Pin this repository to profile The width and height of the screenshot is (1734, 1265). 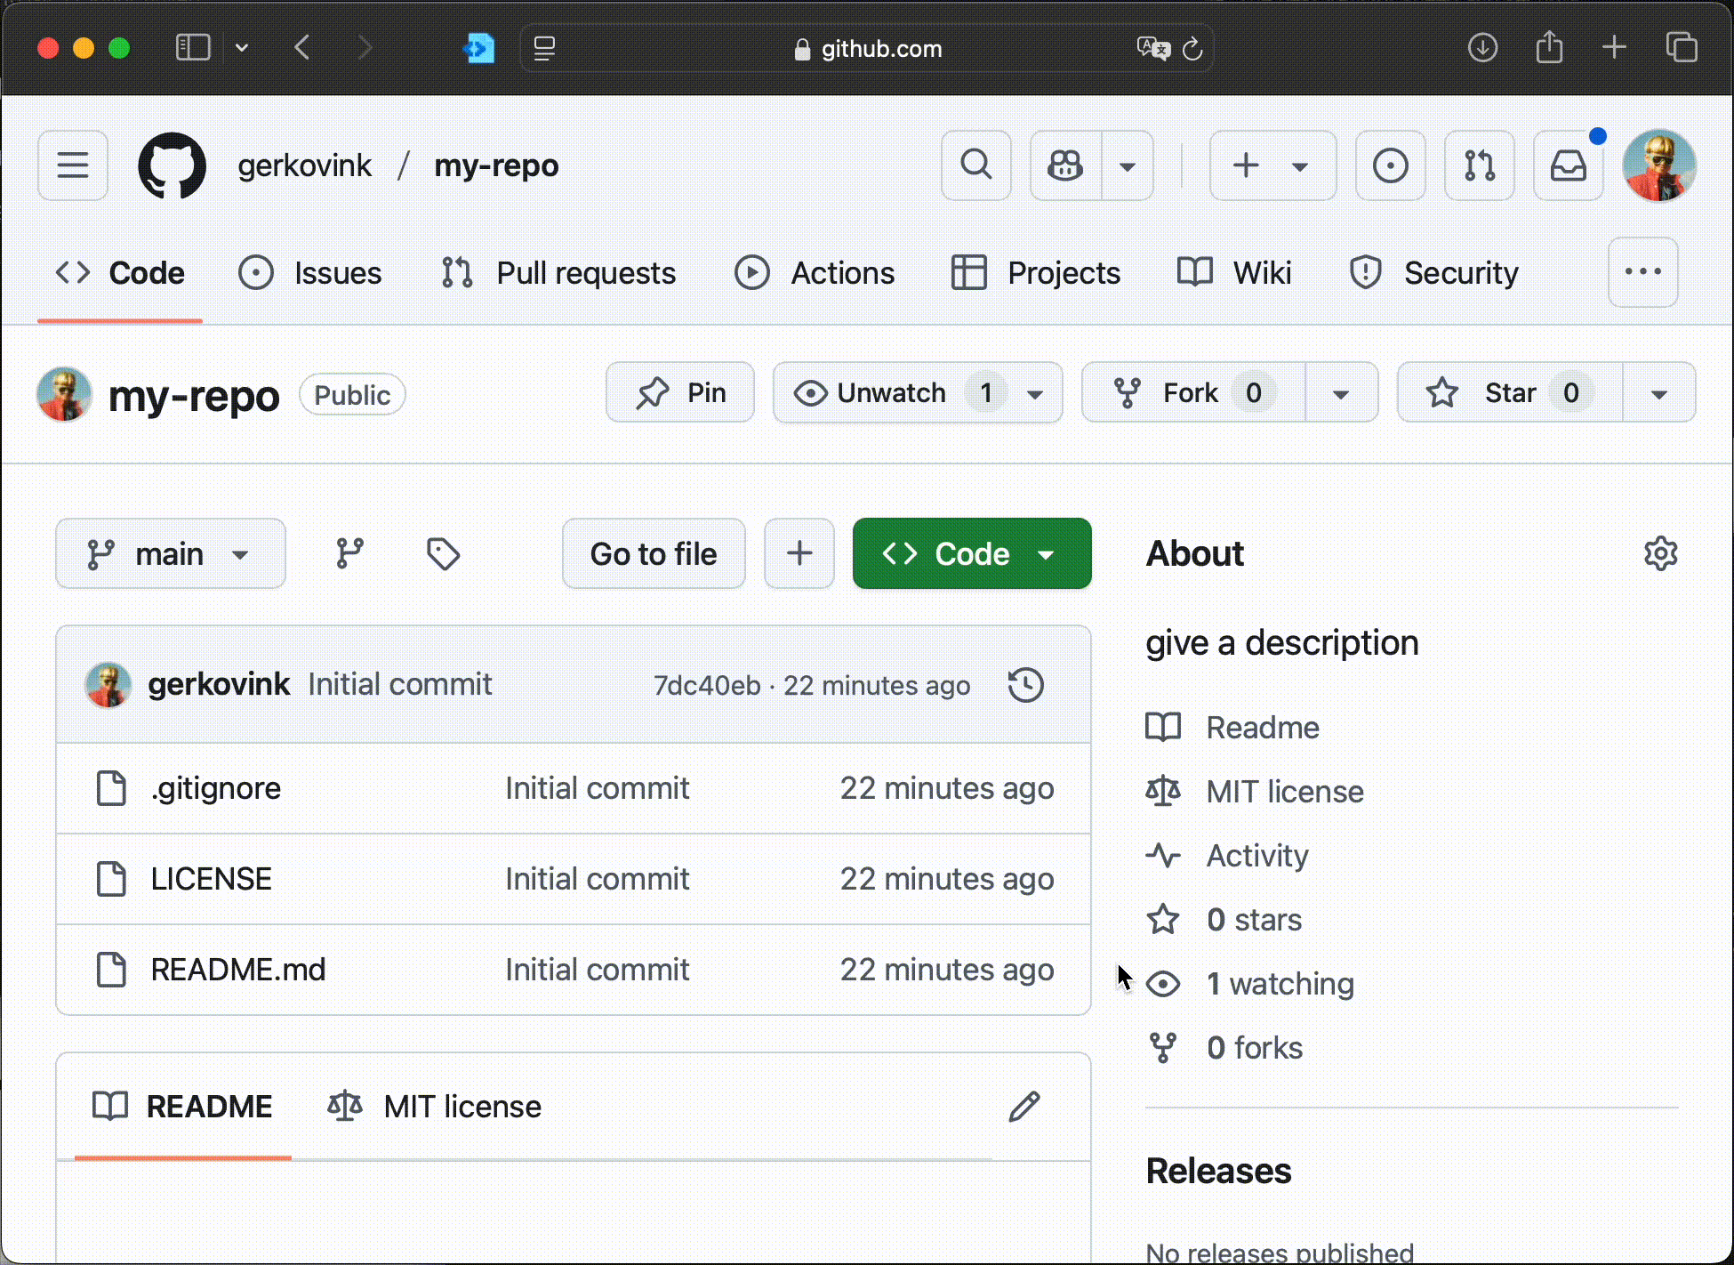pyautogui.click(x=680, y=392)
